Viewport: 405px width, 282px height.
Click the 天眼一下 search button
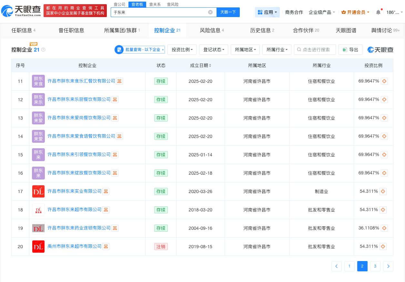point(228,12)
